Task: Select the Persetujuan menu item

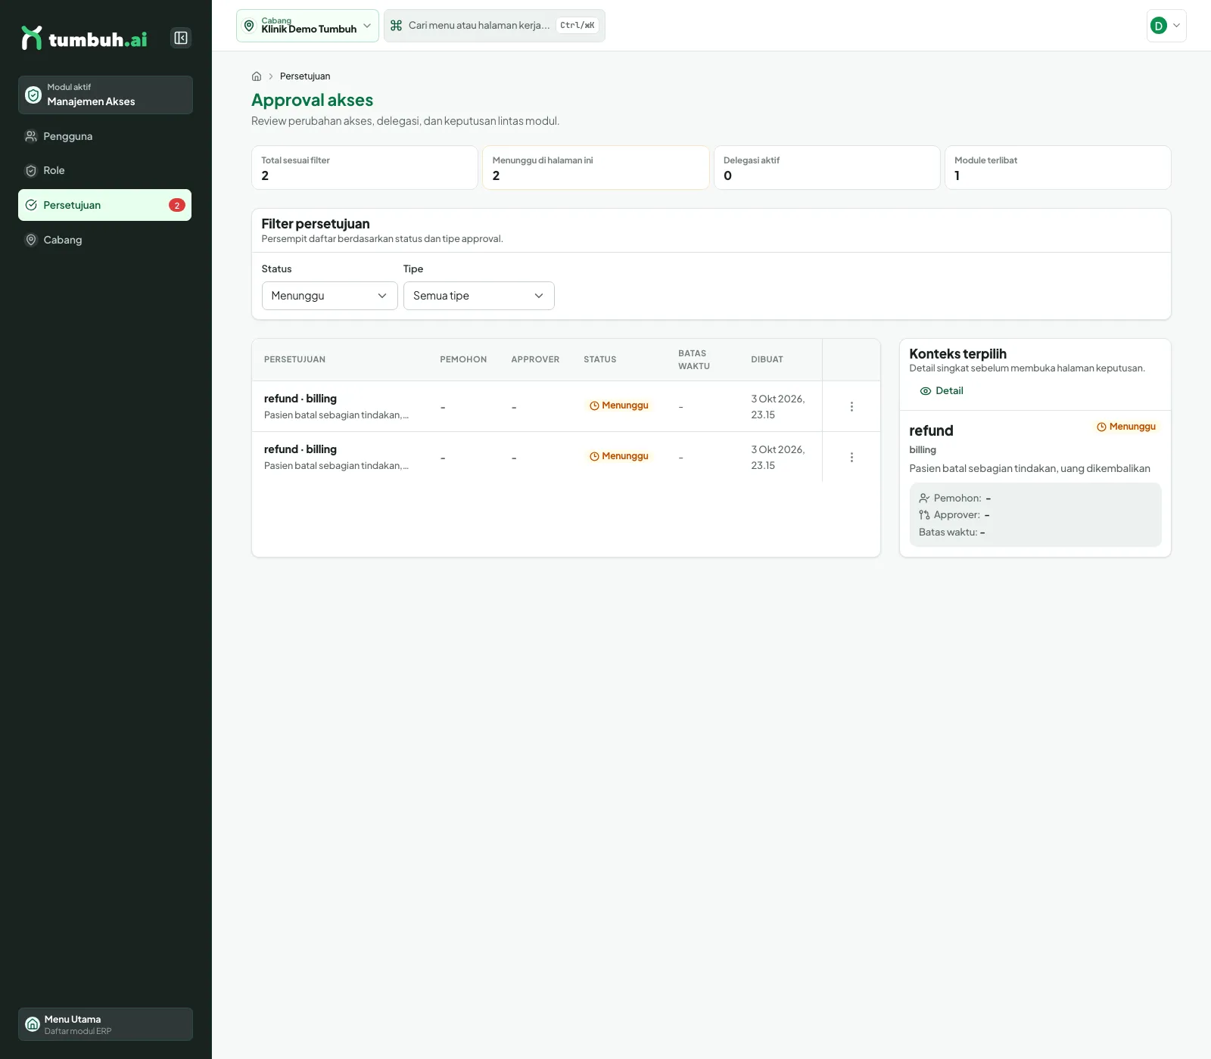Action: pos(104,205)
